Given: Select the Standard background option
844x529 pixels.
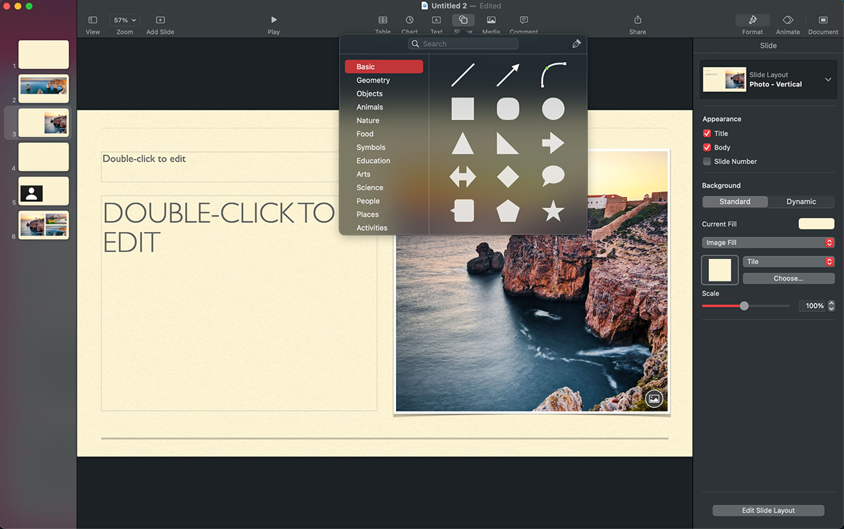Looking at the screenshot, I should [x=734, y=201].
